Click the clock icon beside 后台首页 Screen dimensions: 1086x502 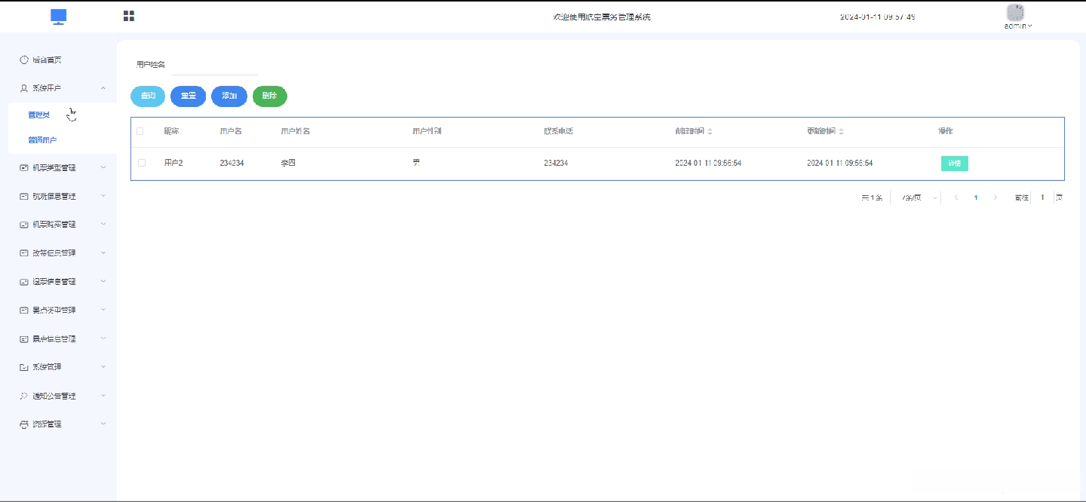24,60
